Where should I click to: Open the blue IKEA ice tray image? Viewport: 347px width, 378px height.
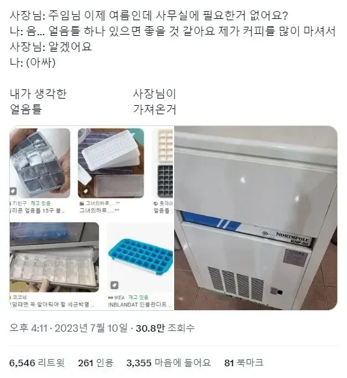(x=140, y=258)
